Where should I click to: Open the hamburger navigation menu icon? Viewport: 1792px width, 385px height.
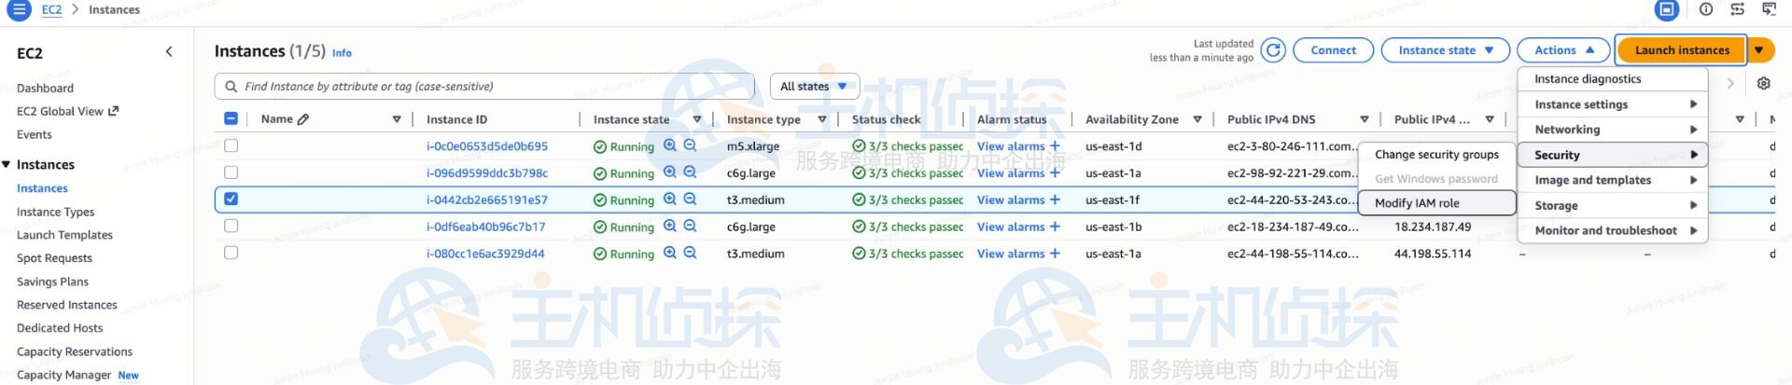18,10
